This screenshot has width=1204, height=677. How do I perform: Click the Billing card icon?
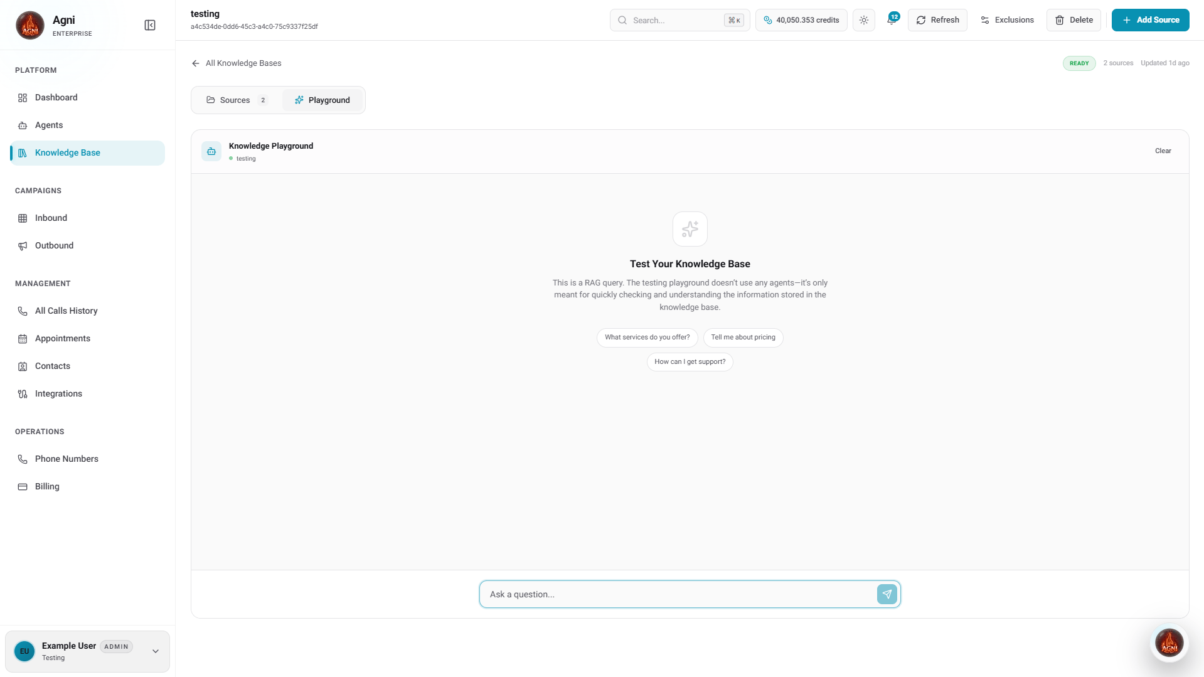[x=23, y=486]
